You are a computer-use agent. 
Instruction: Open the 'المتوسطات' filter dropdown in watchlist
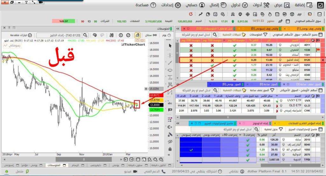click(x=258, y=35)
